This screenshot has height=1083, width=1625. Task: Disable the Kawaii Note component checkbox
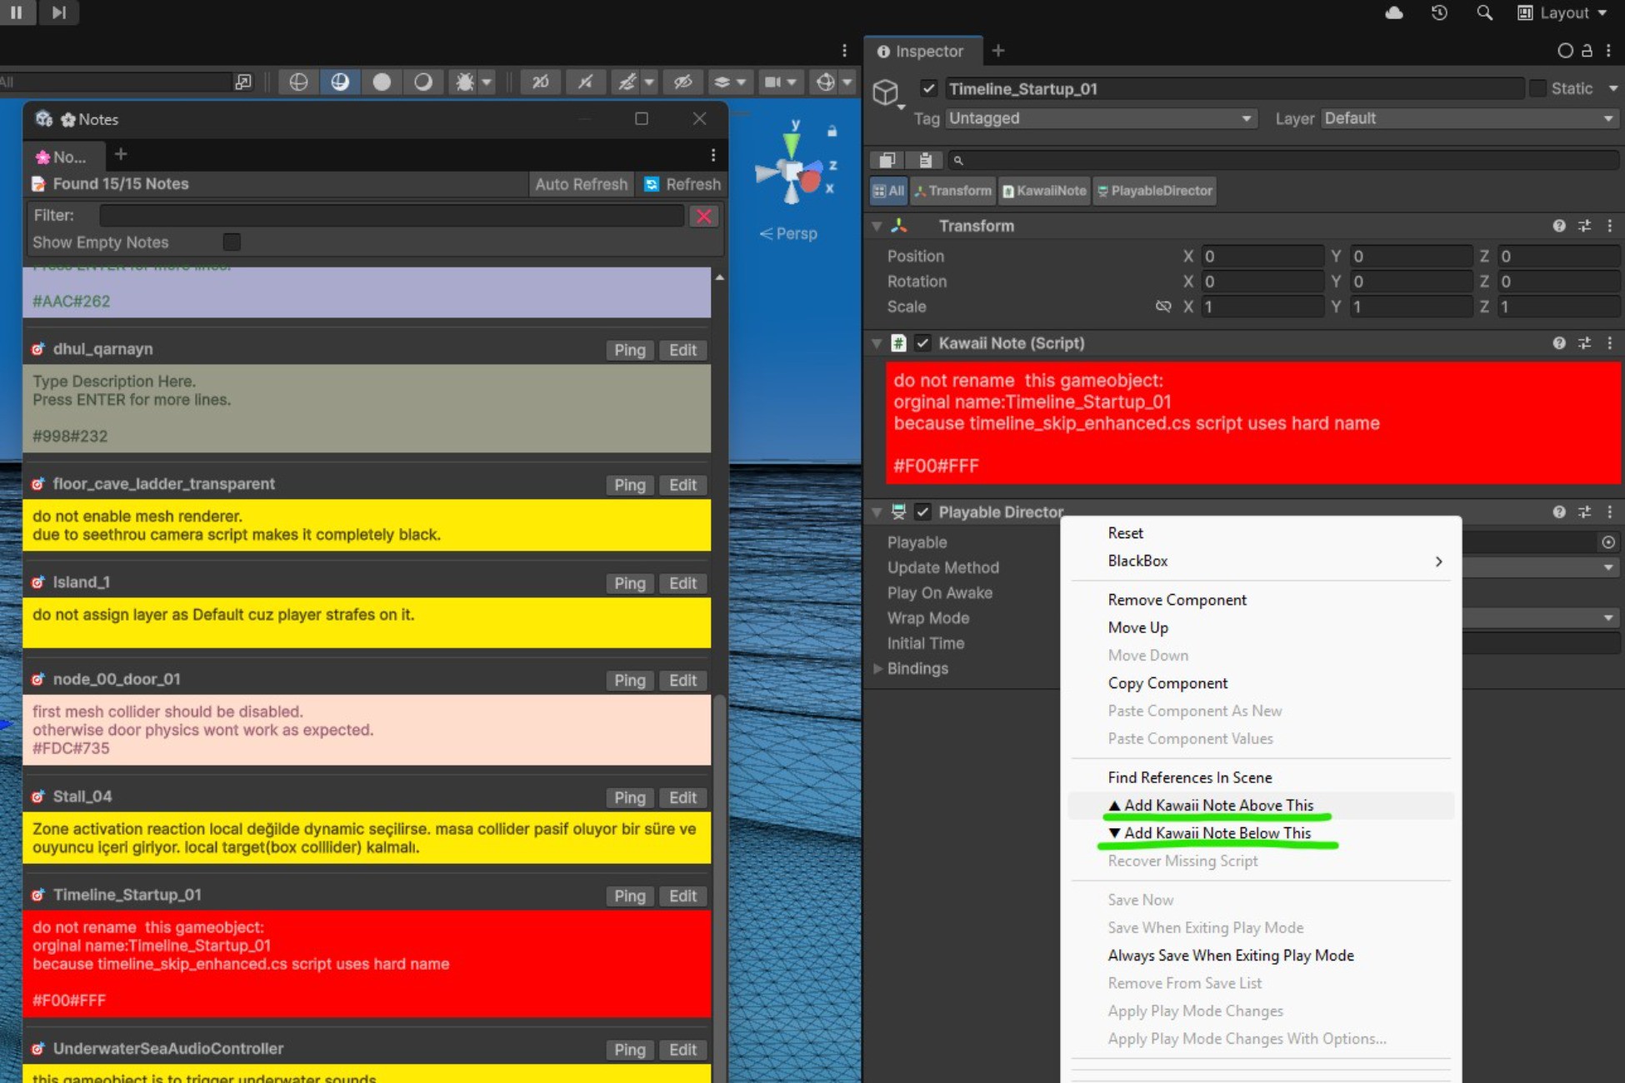(x=922, y=342)
